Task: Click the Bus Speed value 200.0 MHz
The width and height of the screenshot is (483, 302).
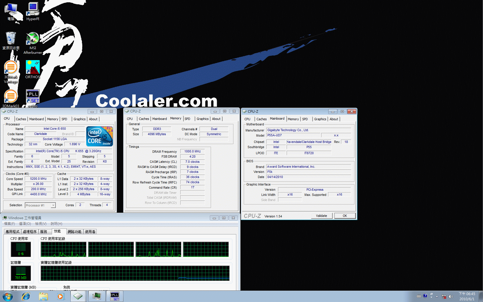Action: [x=39, y=189]
